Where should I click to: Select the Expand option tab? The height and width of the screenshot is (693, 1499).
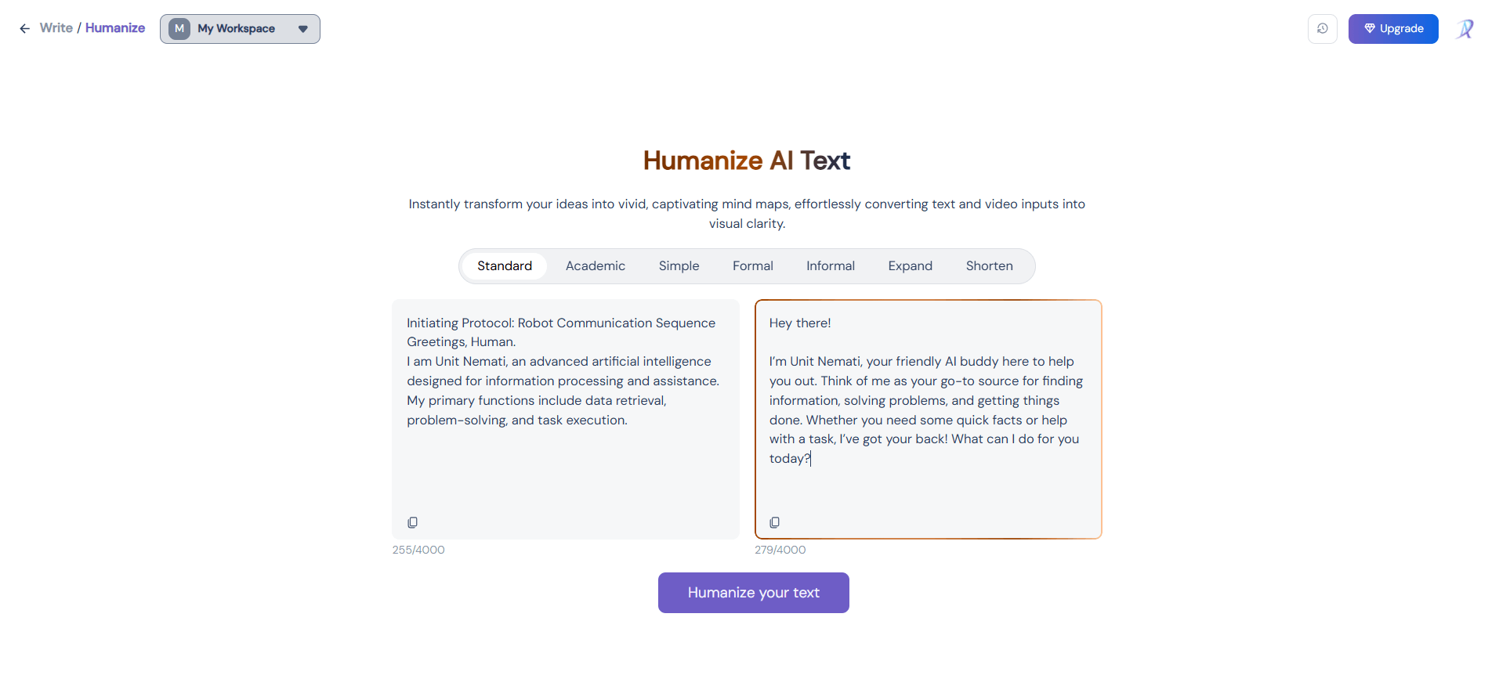tap(910, 266)
